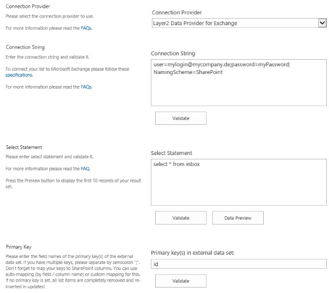This screenshot has width=329, height=293.
Task: Click the primary key field containing 'id'
Action: 239,264
